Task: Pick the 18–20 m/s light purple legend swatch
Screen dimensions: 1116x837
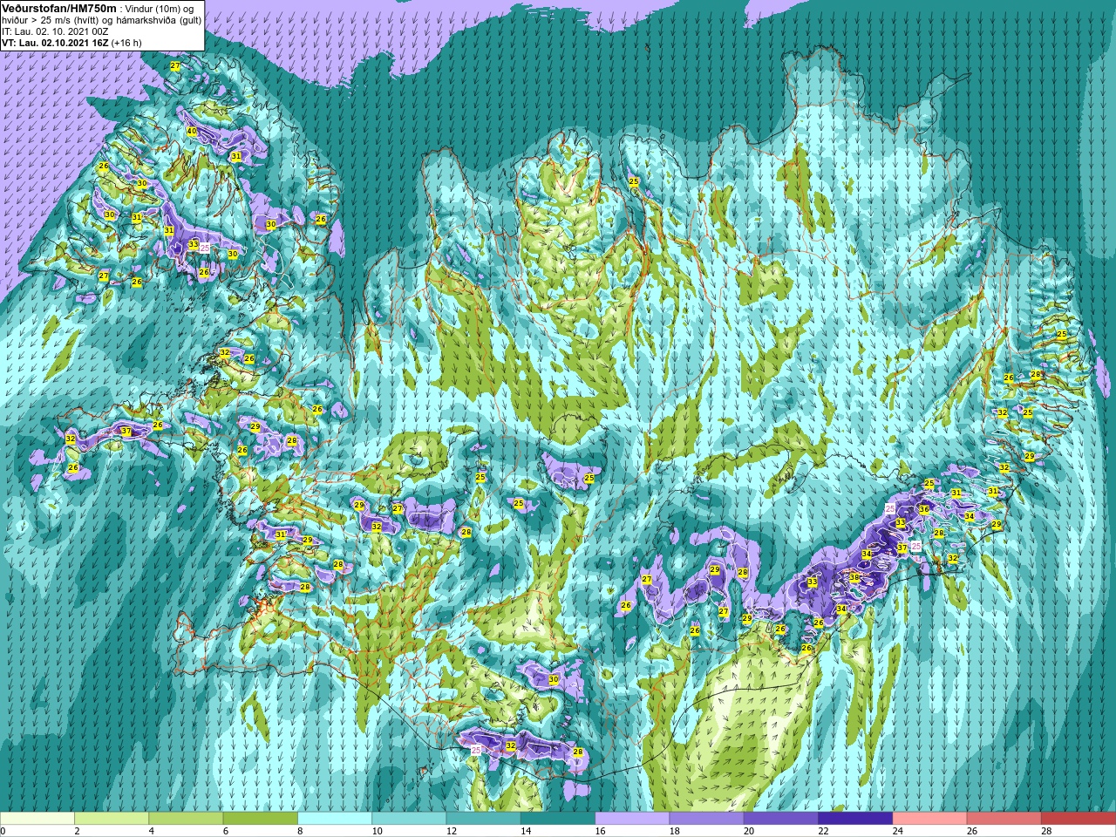Action: (x=706, y=819)
